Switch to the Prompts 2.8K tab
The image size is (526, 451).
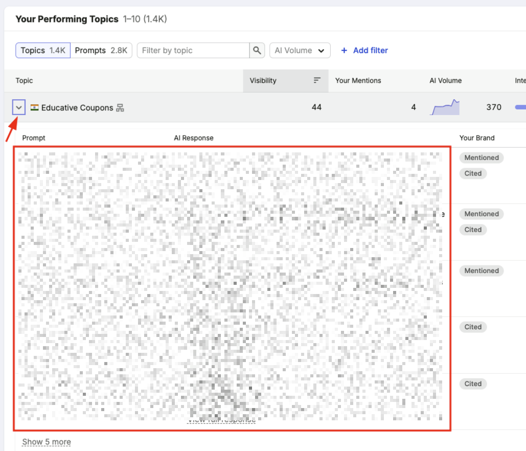101,50
